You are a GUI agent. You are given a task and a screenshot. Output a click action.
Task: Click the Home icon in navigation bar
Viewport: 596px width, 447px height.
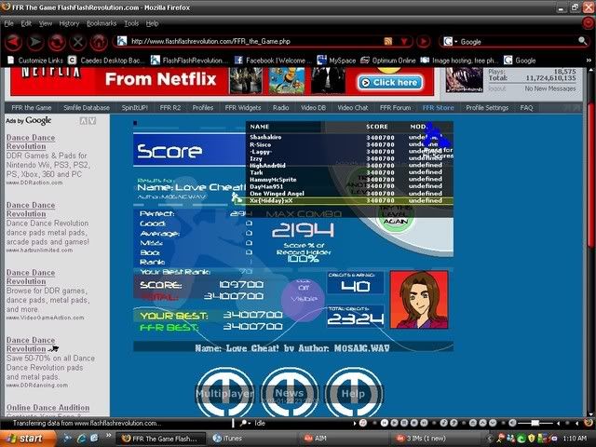coord(100,41)
